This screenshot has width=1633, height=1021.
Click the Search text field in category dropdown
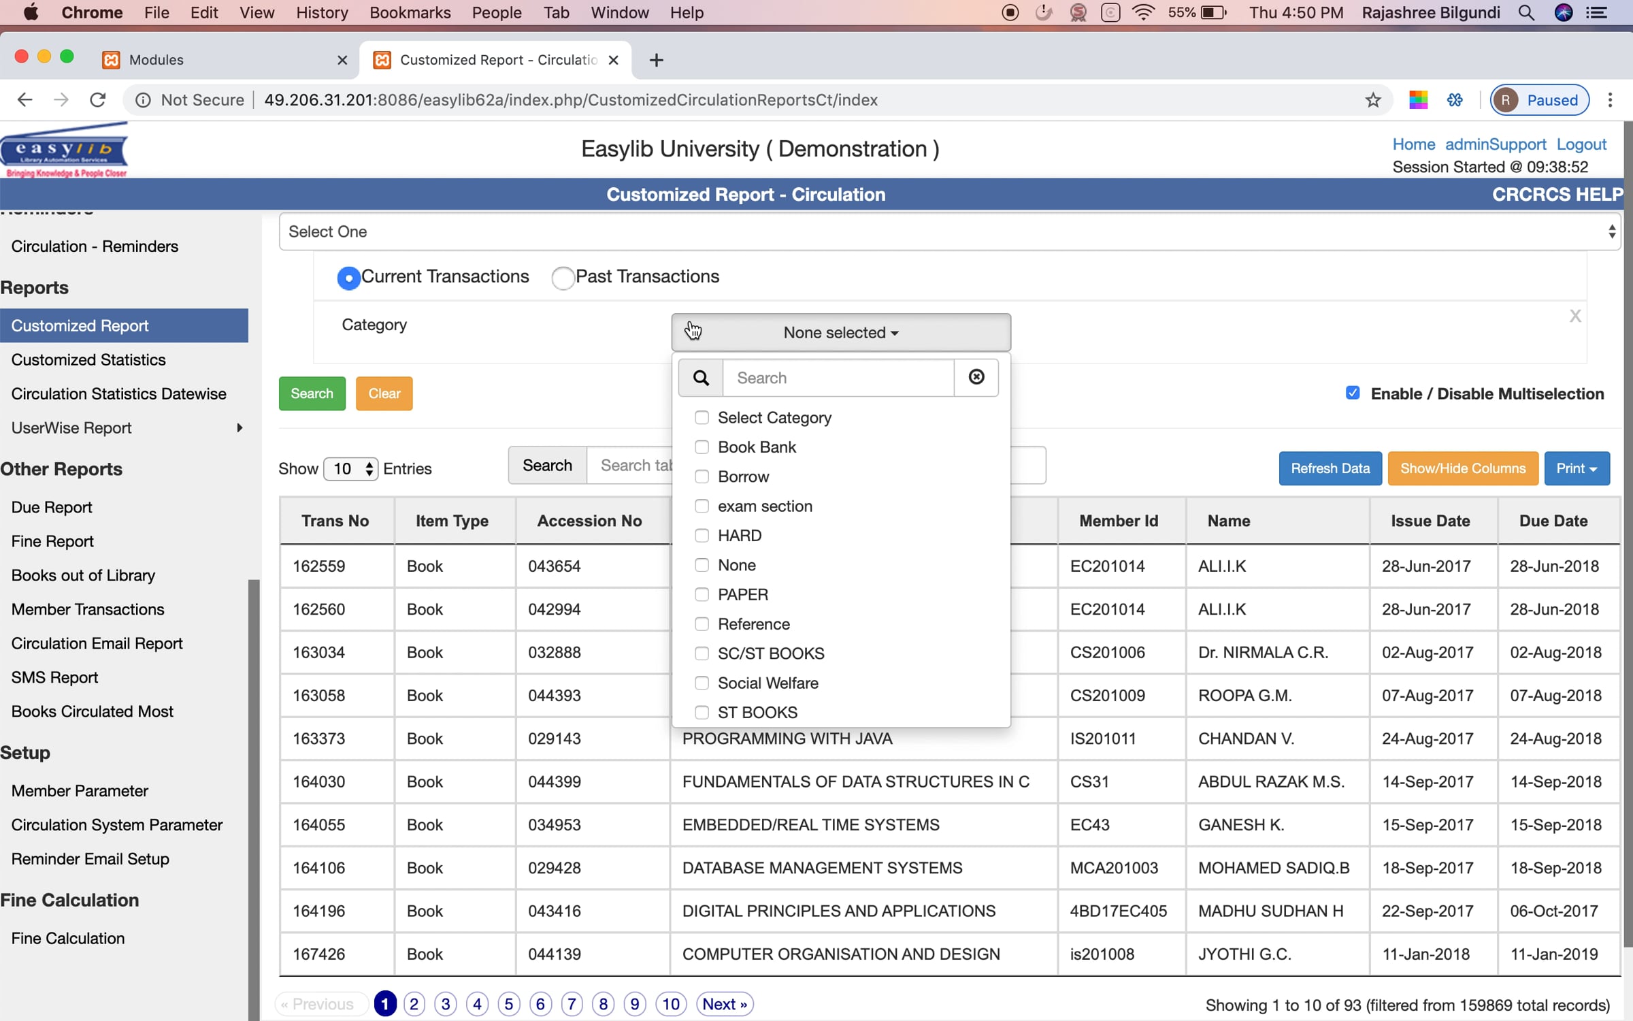pyautogui.click(x=838, y=378)
